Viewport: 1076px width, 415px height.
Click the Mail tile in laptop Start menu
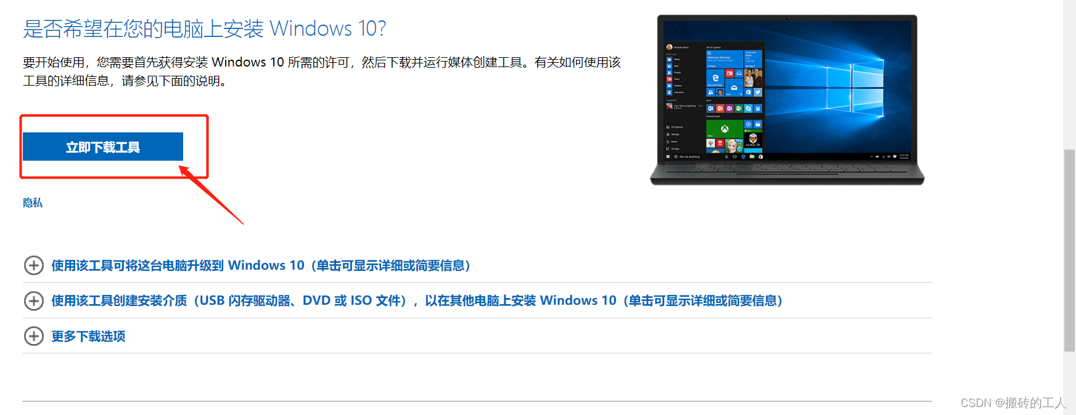point(734,87)
